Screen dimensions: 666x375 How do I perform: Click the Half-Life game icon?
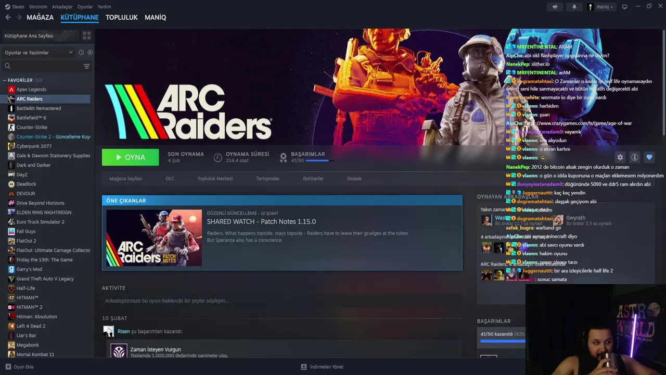click(11, 288)
